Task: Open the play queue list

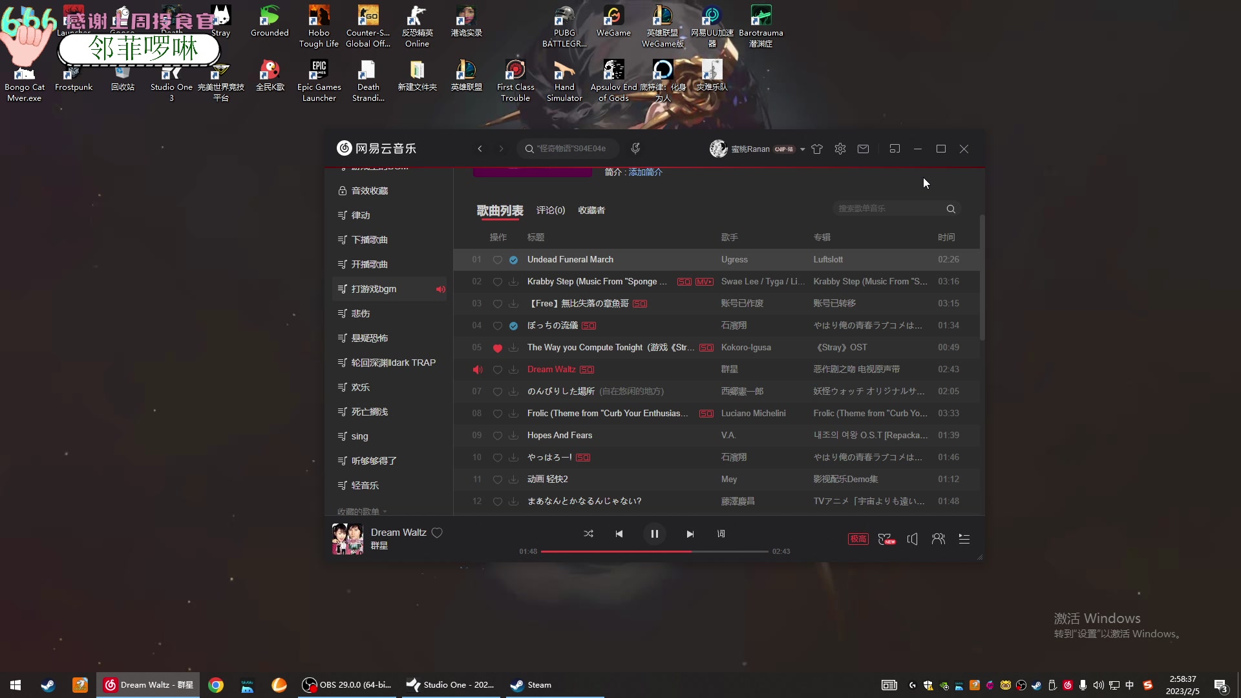Action: point(964,539)
